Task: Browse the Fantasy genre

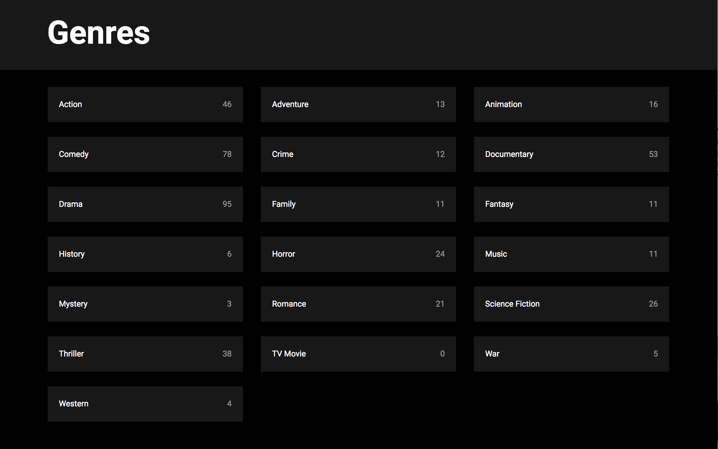Action: (572, 204)
